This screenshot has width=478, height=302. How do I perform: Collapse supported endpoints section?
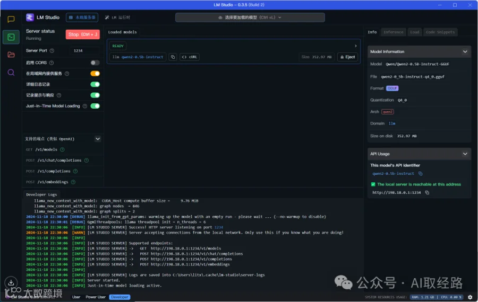coord(98,139)
